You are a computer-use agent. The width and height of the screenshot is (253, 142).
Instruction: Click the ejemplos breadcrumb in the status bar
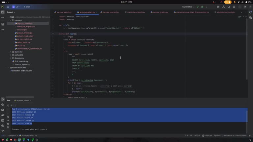coord(12,135)
